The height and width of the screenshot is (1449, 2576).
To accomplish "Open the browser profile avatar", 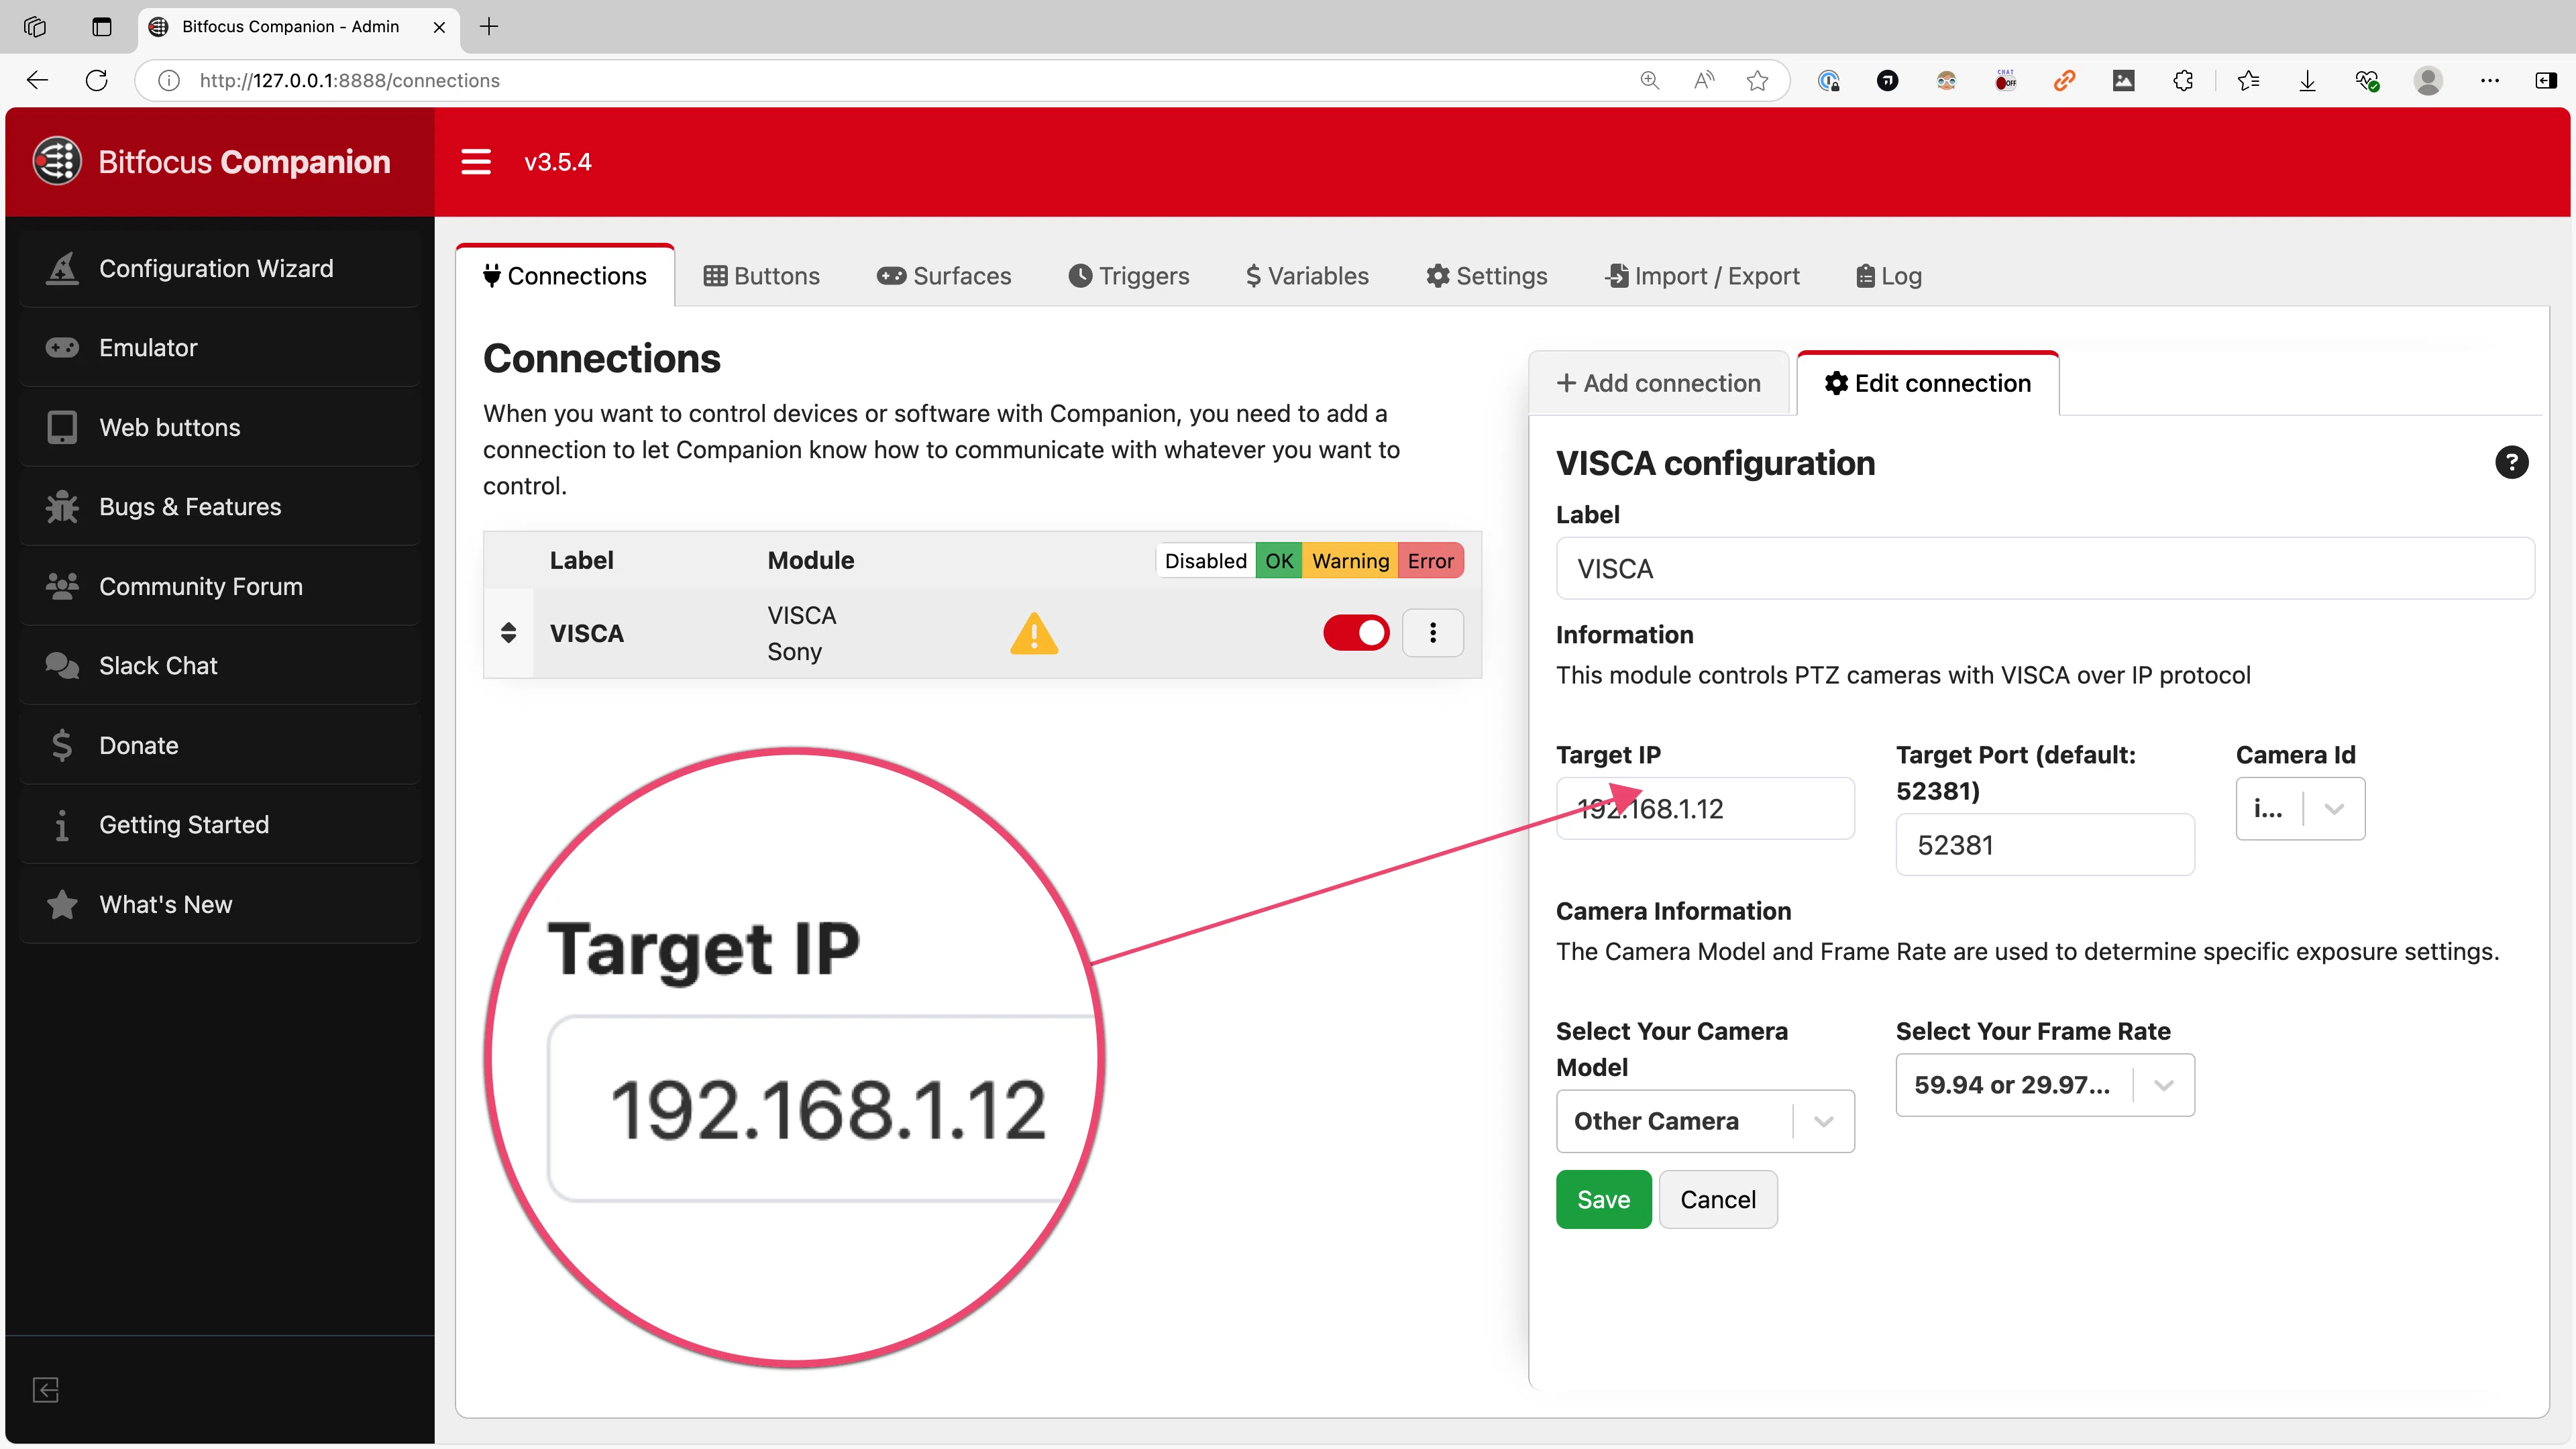I will 2428,80.
